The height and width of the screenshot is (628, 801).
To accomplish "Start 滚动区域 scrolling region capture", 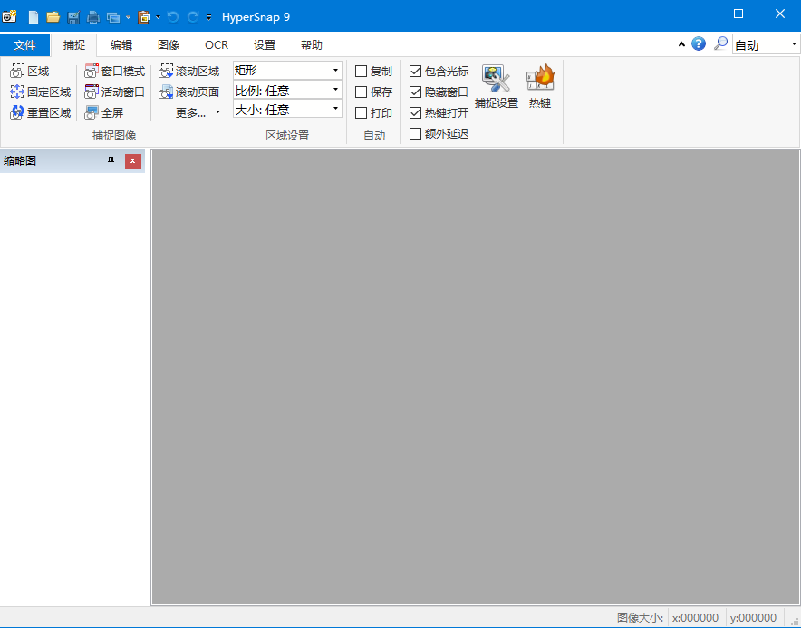I will pyautogui.click(x=189, y=71).
